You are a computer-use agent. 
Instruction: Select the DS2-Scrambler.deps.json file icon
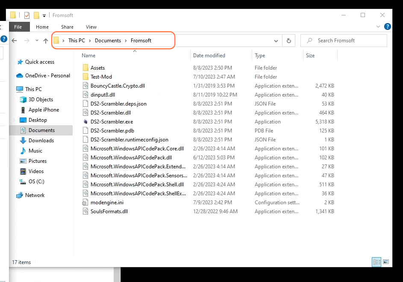[x=85, y=104]
